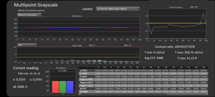The image size is (215, 97).
Task: Click the Contrast ratio: 209763377078 value
Action: point(175,47)
